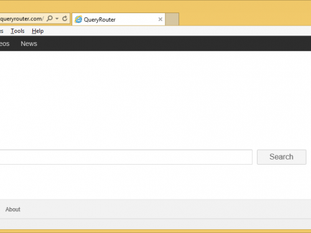
Task: Open a new blank tab
Action: [x=172, y=19]
